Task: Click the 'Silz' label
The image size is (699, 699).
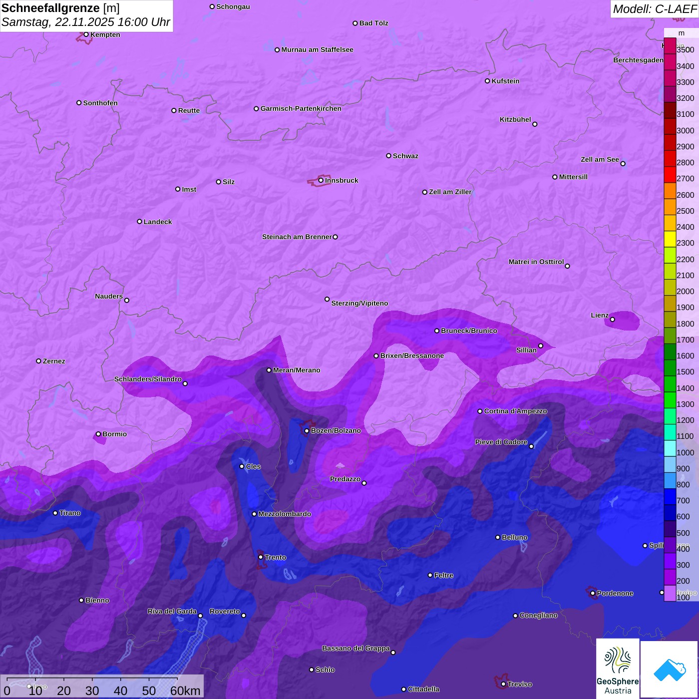Action: pyautogui.click(x=229, y=182)
